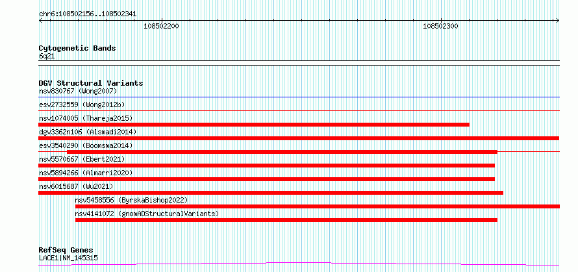Click the dgv3362n106 (Alsmadi2014) variant label

(x=88, y=132)
